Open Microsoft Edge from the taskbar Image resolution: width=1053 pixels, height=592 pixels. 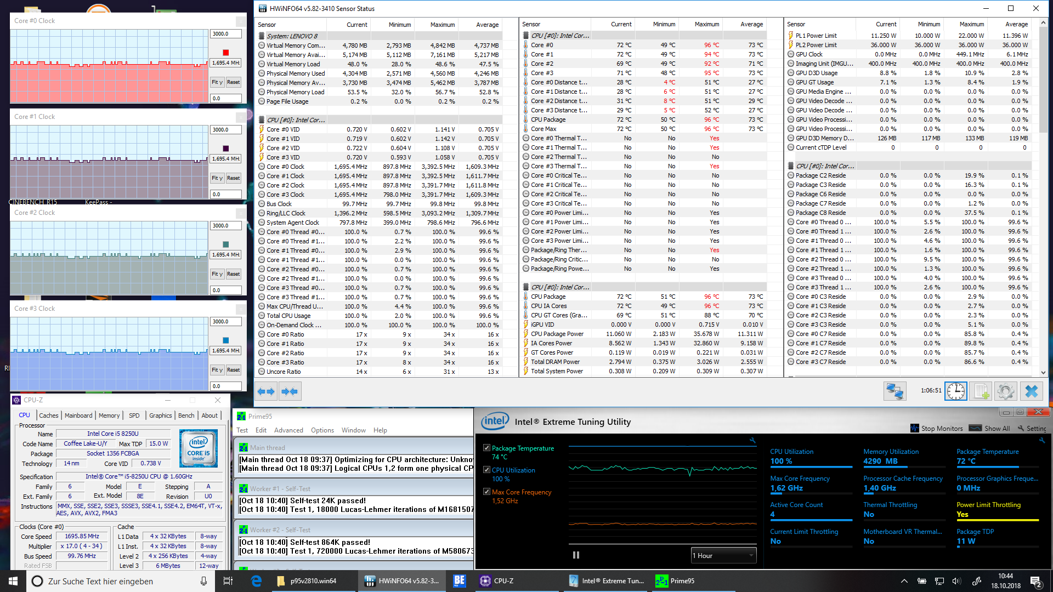pyautogui.click(x=256, y=581)
